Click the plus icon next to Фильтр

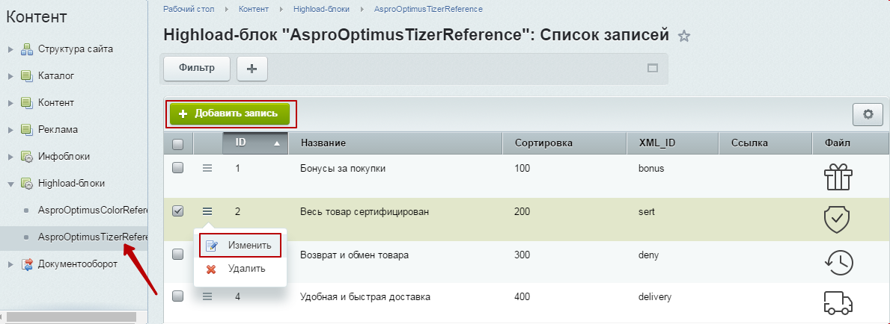pyautogui.click(x=252, y=69)
